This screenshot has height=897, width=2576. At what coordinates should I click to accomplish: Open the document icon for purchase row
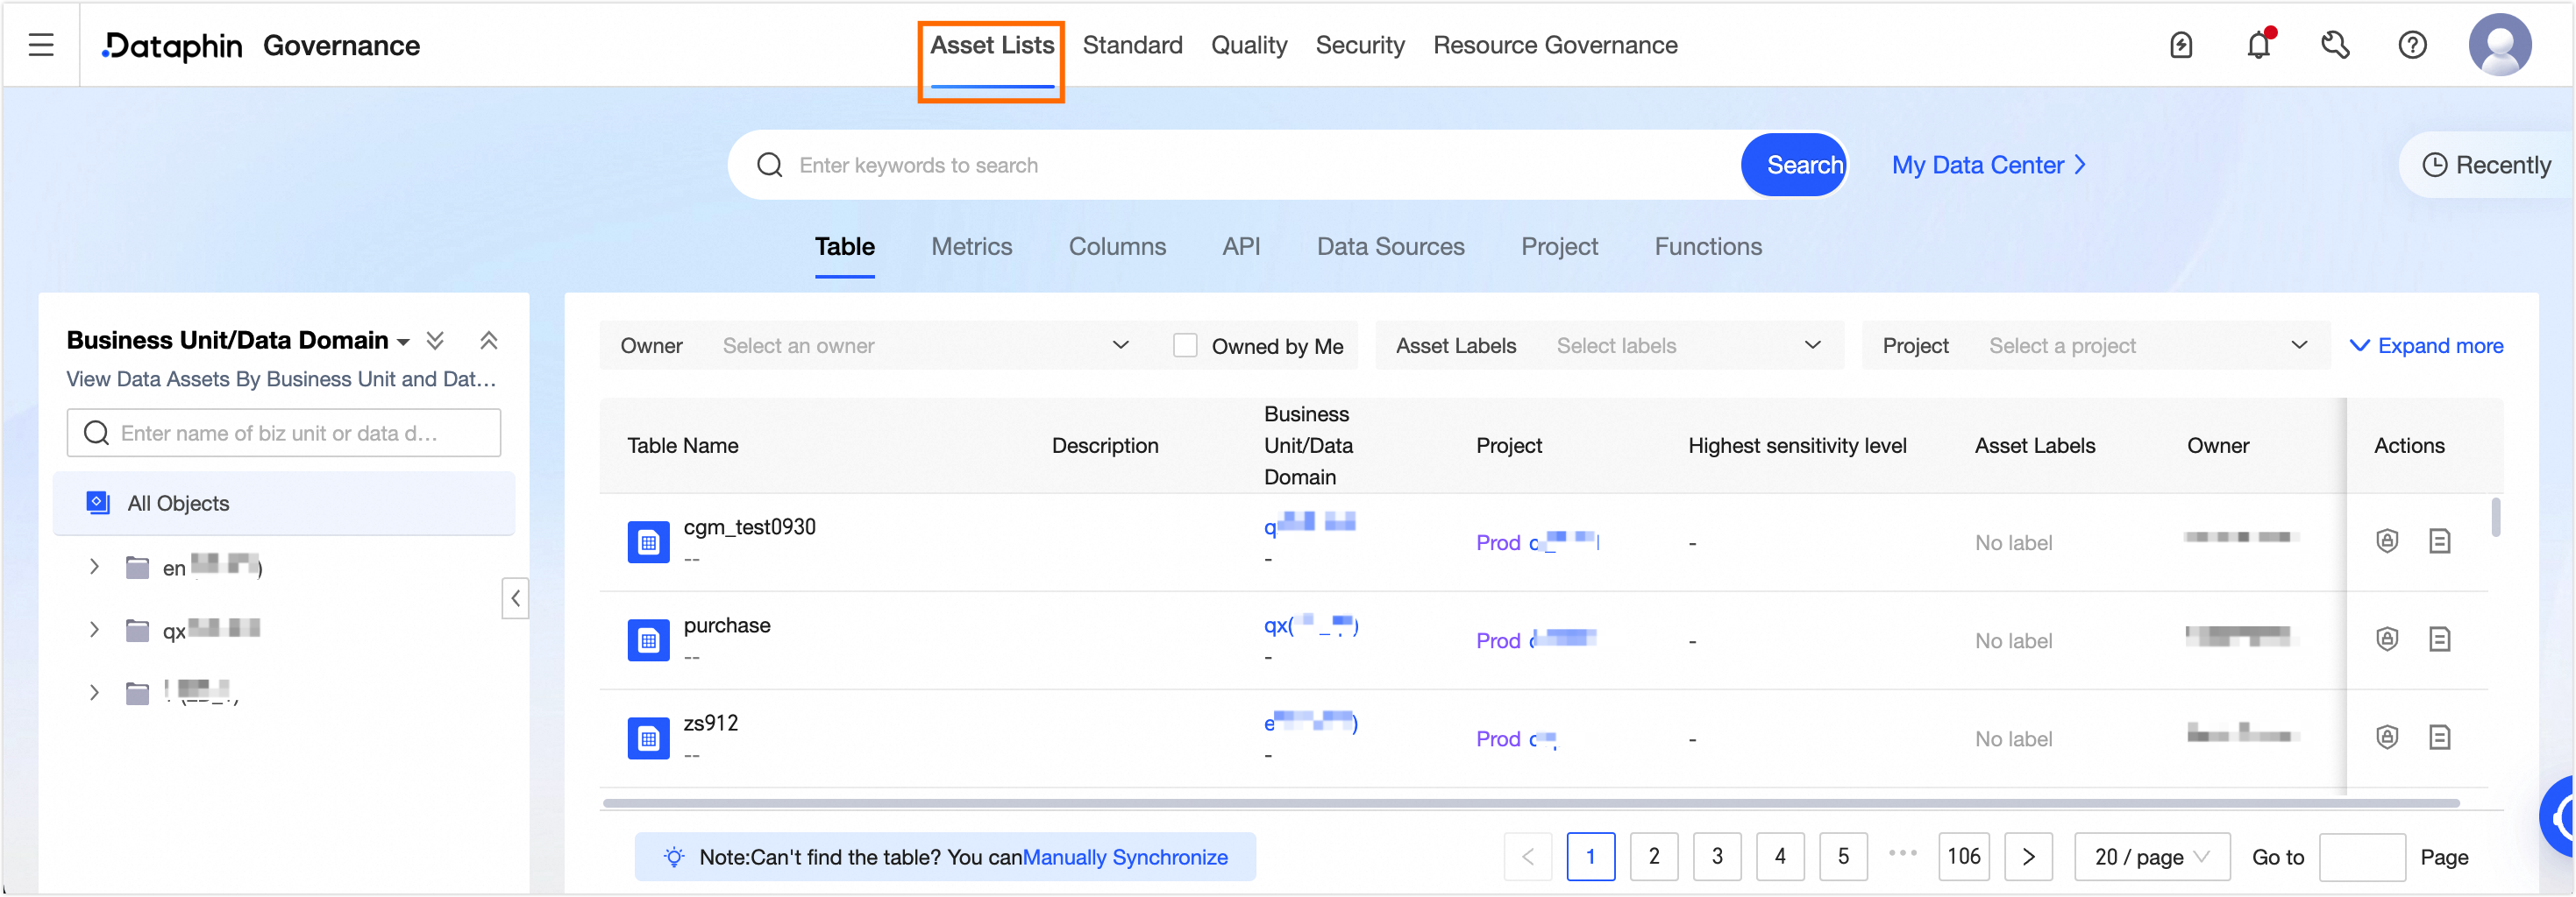click(2439, 639)
